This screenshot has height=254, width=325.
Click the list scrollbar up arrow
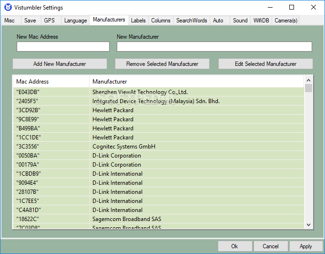308,80
